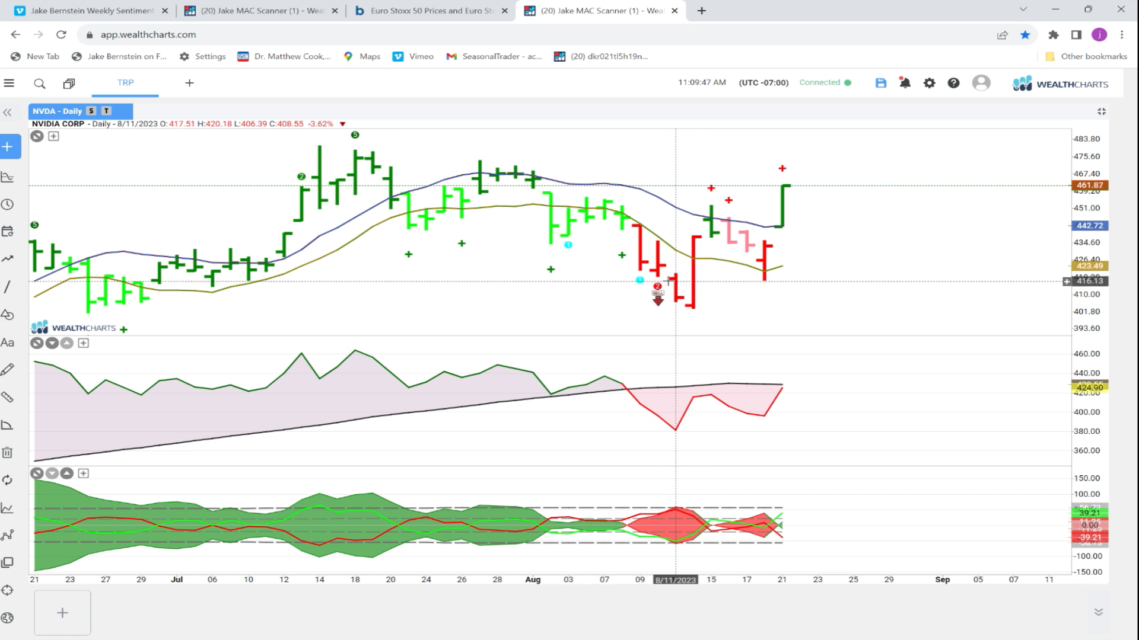Hide the bottom oscillator pane

[x=37, y=473]
